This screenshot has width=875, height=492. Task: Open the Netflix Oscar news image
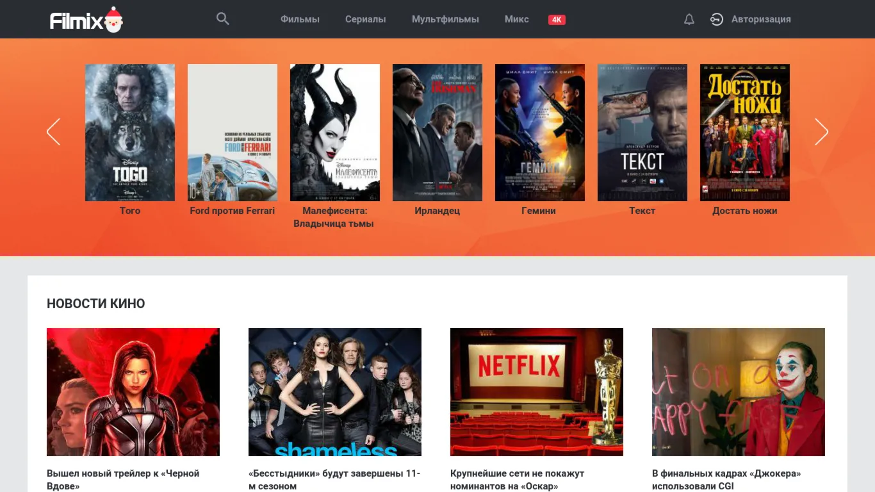point(537,392)
